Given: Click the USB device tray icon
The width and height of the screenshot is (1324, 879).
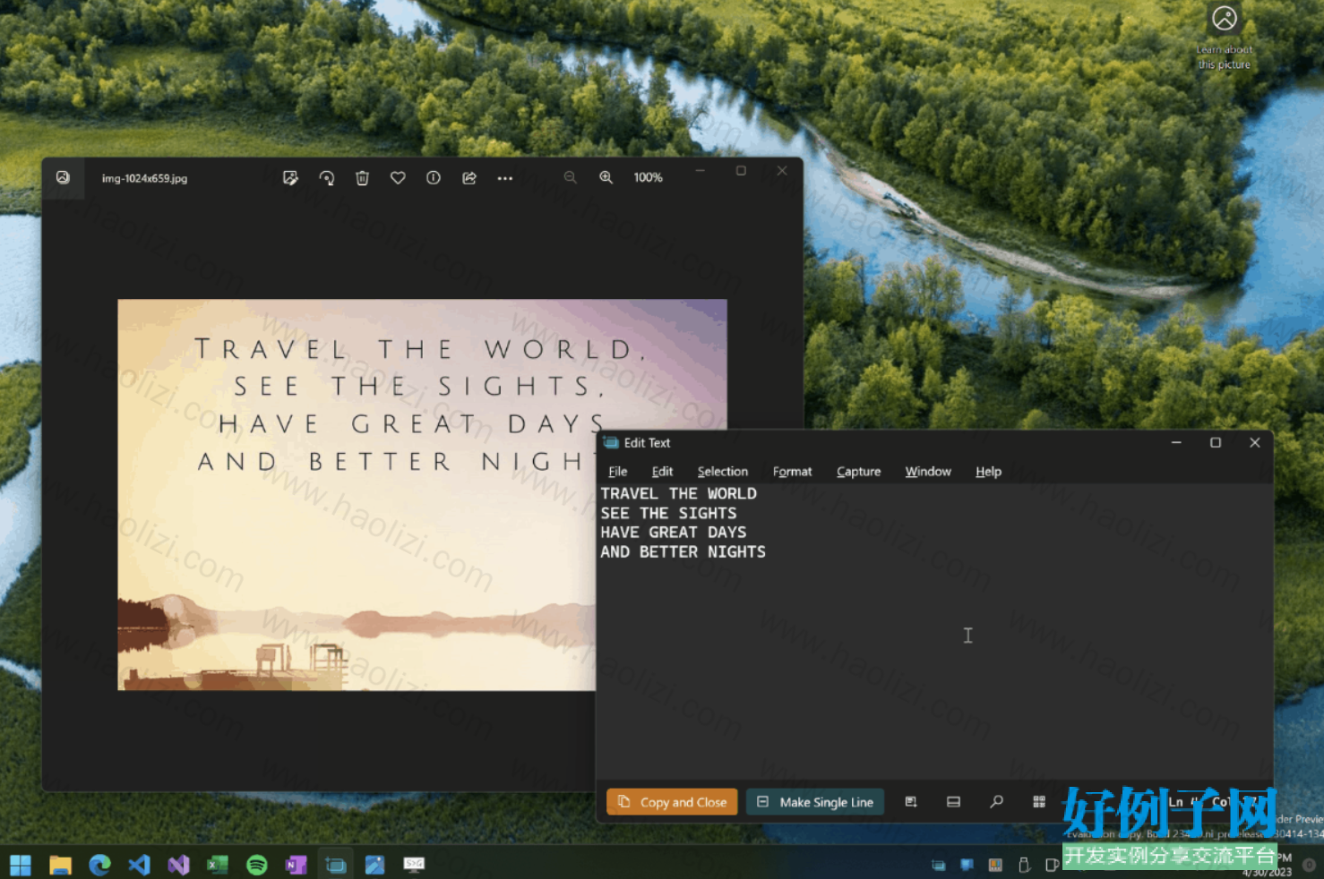Looking at the screenshot, I should click(1024, 865).
